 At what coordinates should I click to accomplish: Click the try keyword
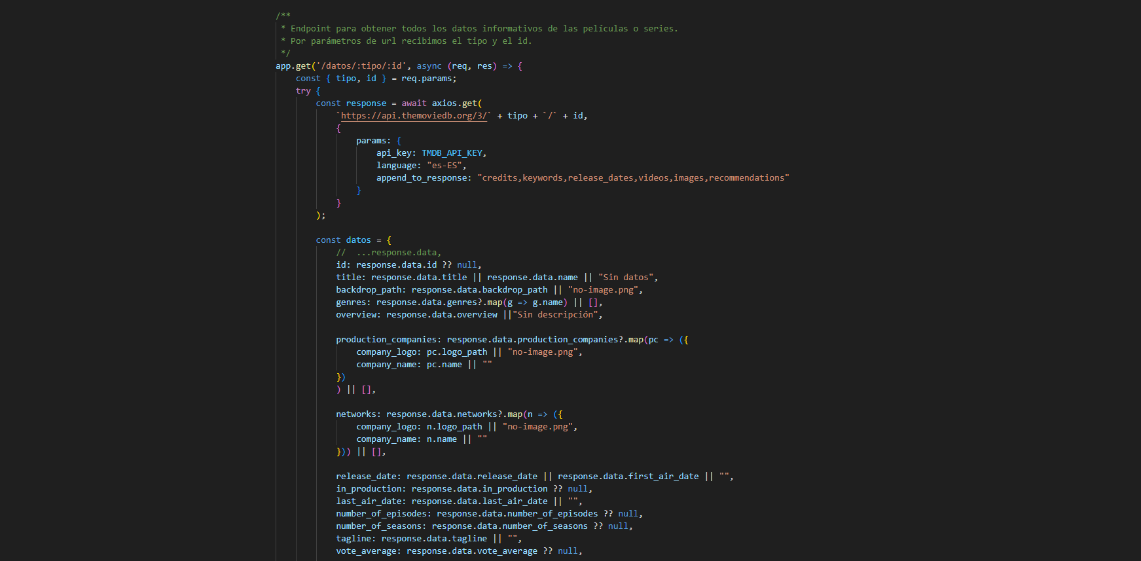click(x=303, y=91)
